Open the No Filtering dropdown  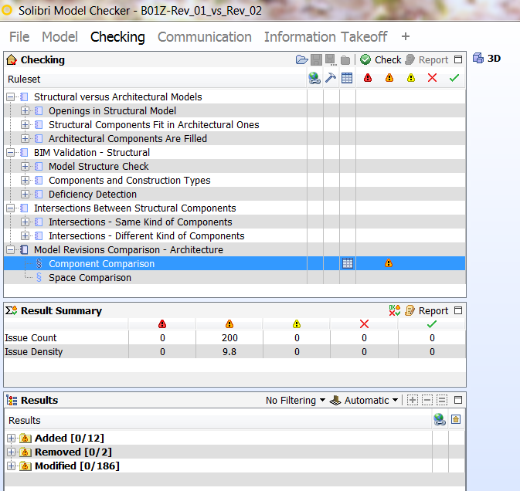point(295,400)
